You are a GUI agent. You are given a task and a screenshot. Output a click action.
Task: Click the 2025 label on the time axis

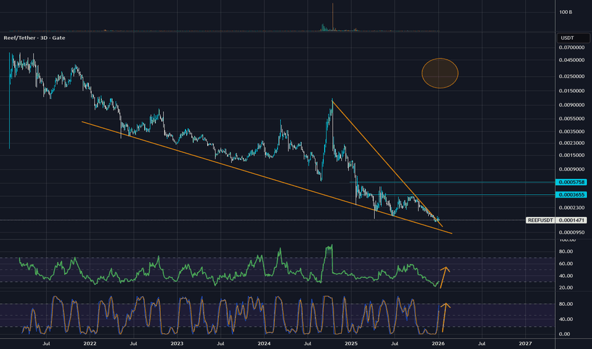(351, 343)
